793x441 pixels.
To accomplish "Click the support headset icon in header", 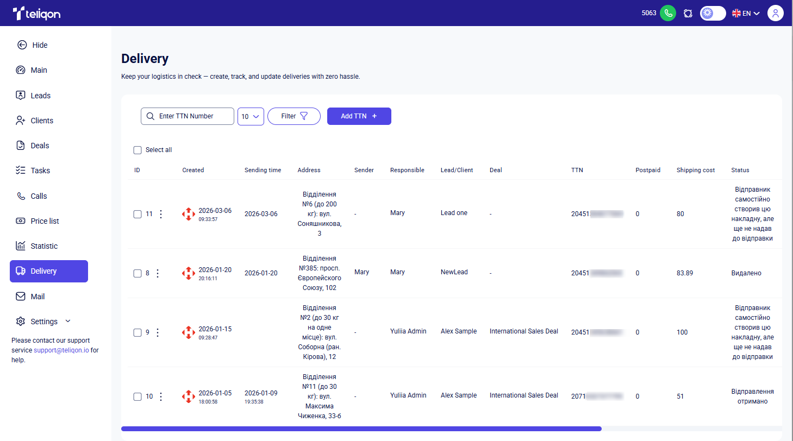I will point(688,13).
